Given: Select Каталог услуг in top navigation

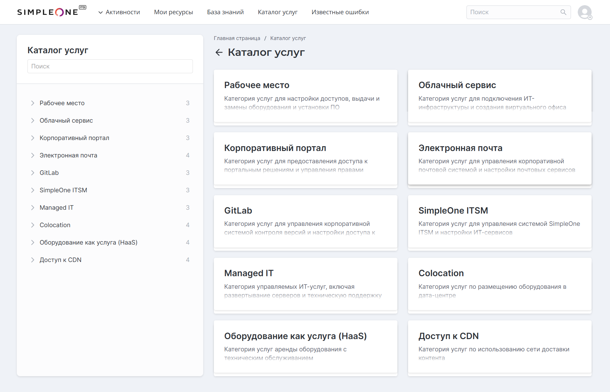Looking at the screenshot, I should [x=278, y=12].
